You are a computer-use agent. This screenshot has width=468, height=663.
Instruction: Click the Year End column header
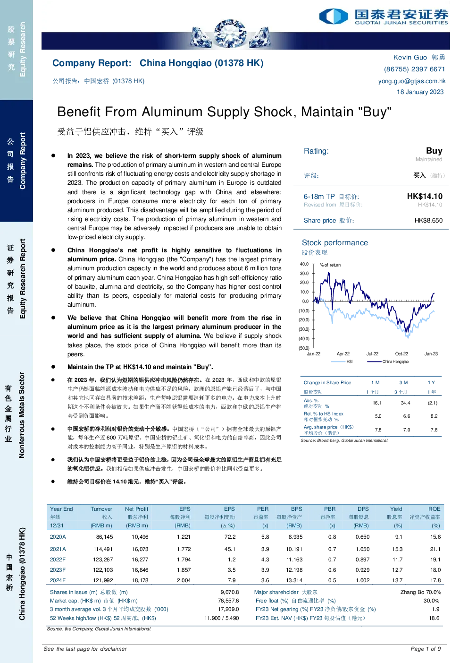click(61, 509)
